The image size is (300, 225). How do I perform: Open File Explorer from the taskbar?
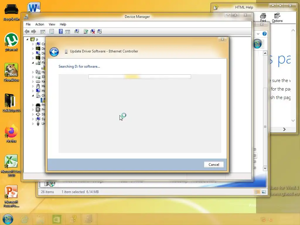tap(40, 219)
